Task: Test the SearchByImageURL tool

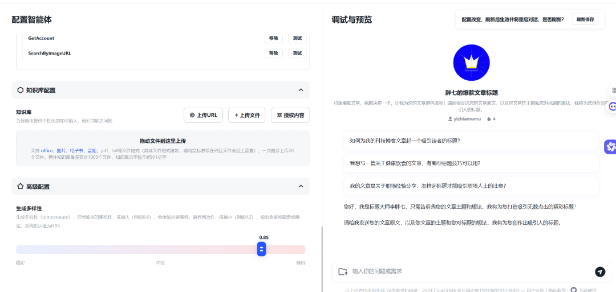Action: click(297, 53)
